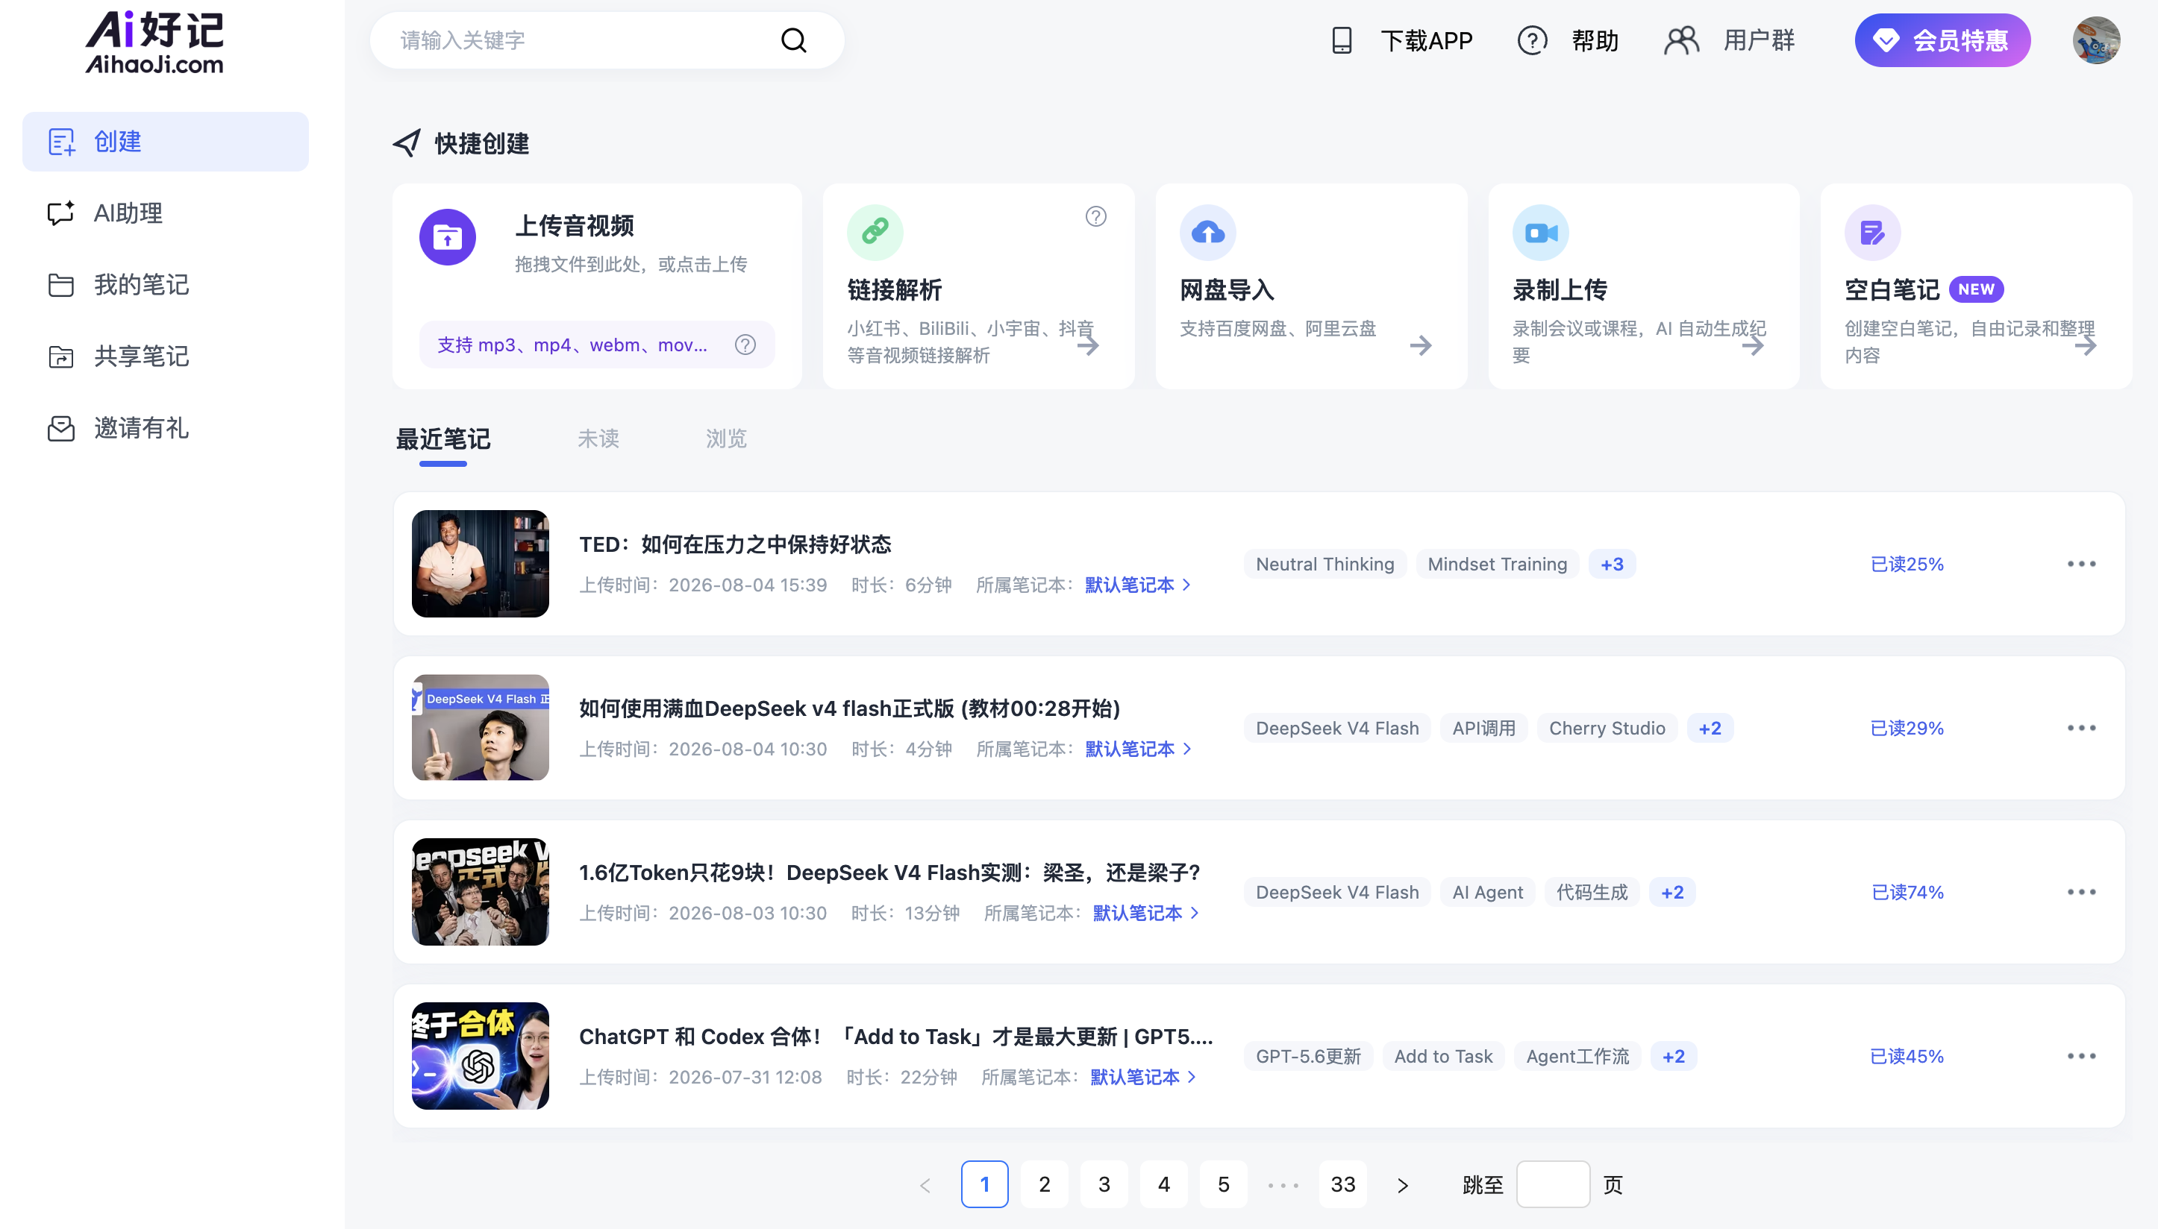The image size is (2158, 1229).
Task: Click the blue cloud import icon
Action: (x=1208, y=232)
